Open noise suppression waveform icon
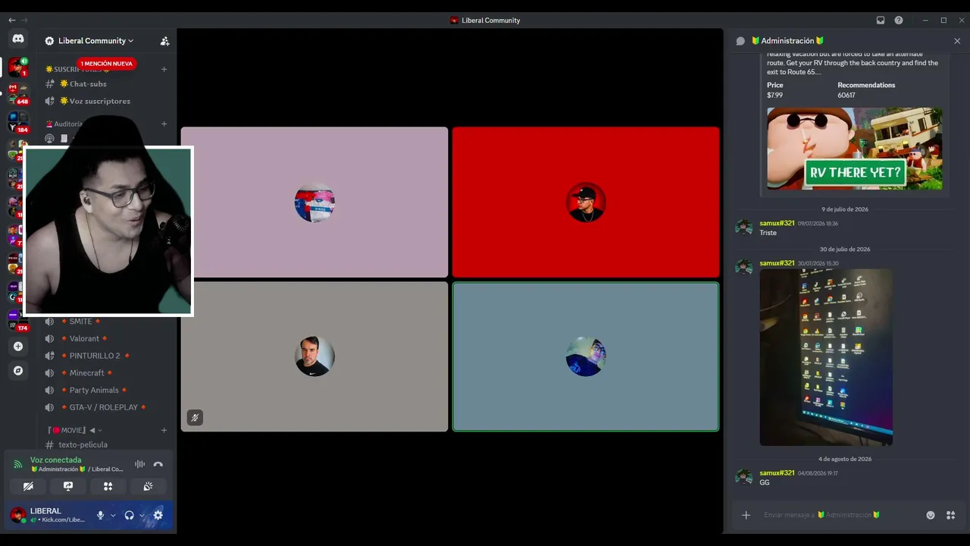This screenshot has height=546, width=970. point(139,464)
